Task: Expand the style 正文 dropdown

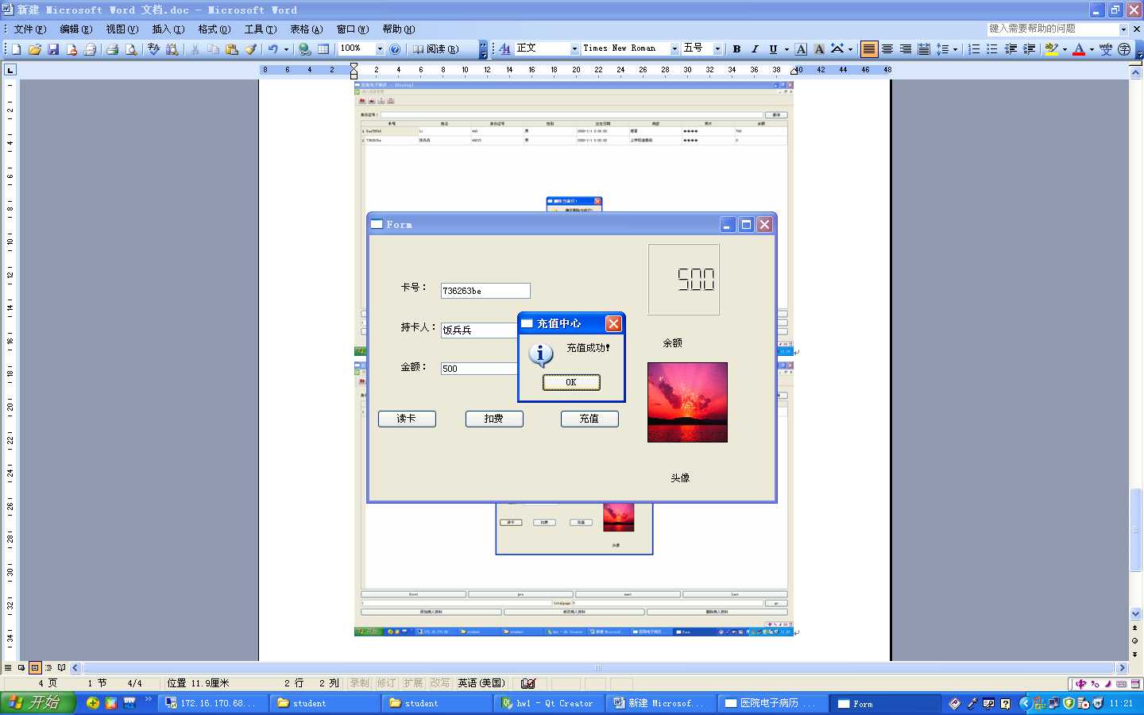Action: [574, 49]
